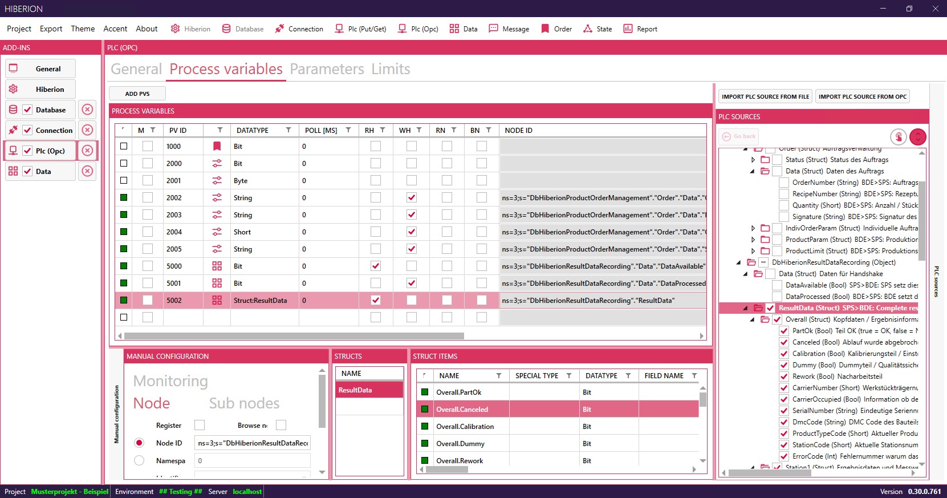The width and height of the screenshot is (947, 498).
Task: Switch to the Limits tab
Action: (391, 69)
